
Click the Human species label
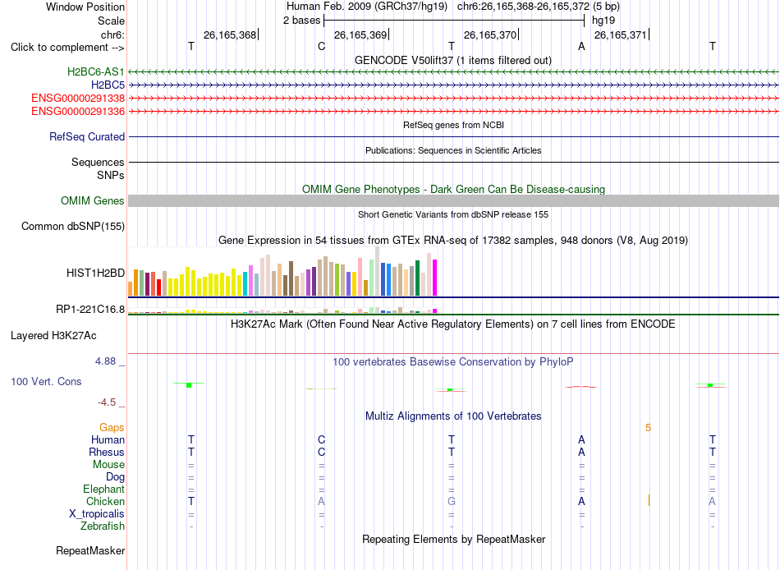pyautogui.click(x=108, y=440)
